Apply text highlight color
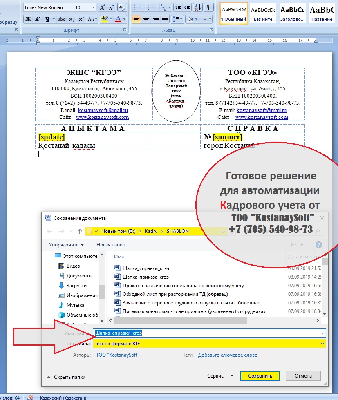This screenshot has height=400, width=338. click(x=104, y=19)
